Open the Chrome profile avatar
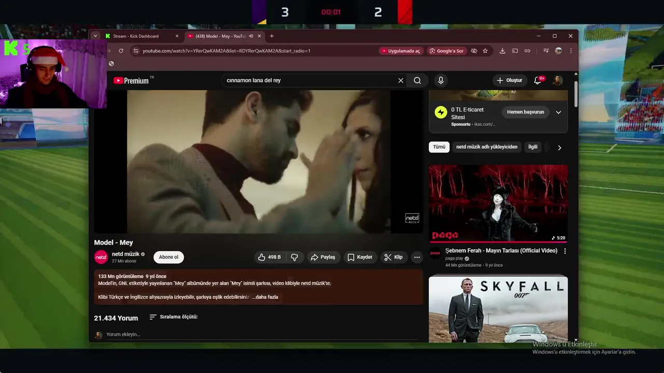Image resolution: width=664 pixels, height=373 pixels. [558, 51]
